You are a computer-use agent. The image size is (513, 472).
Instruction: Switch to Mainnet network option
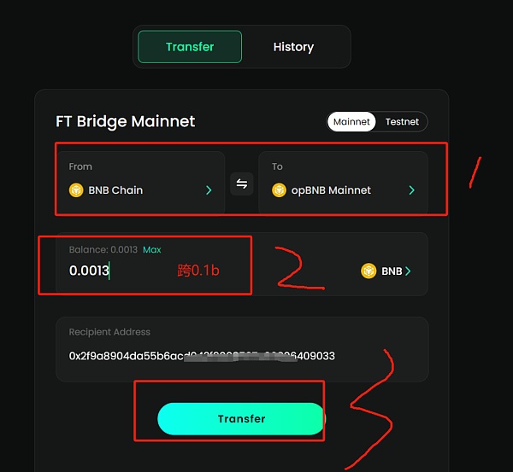351,122
